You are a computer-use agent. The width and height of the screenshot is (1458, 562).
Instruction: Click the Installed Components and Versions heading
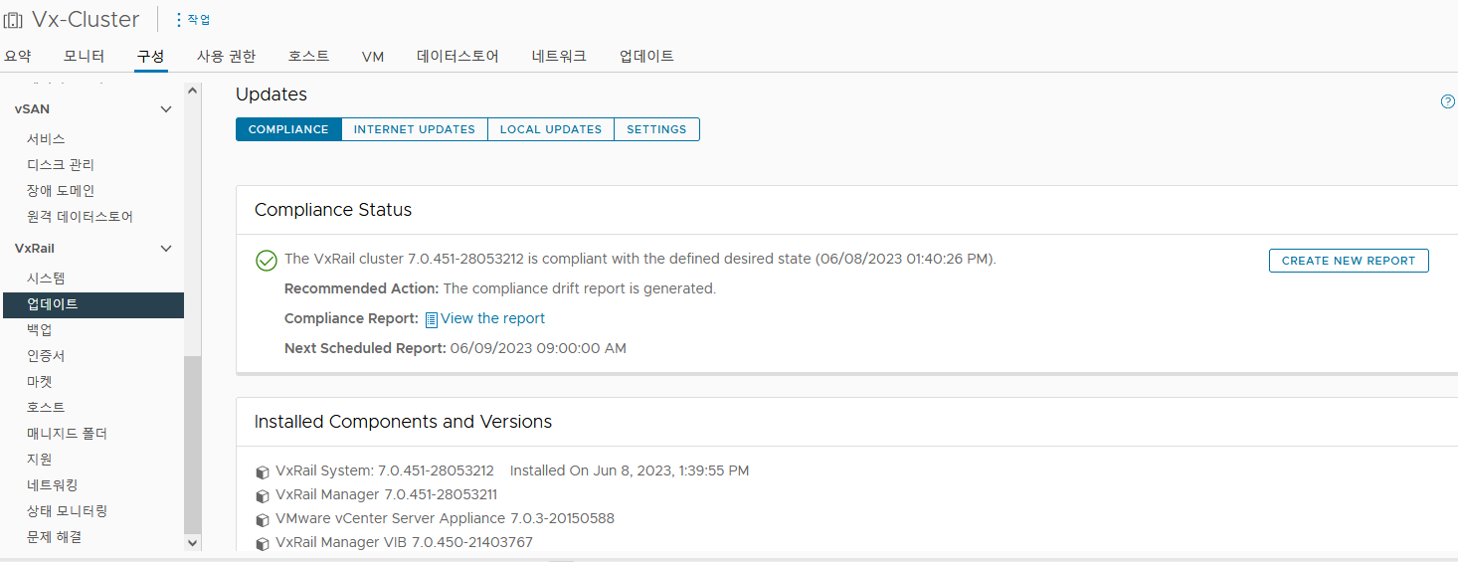(x=403, y=422)
